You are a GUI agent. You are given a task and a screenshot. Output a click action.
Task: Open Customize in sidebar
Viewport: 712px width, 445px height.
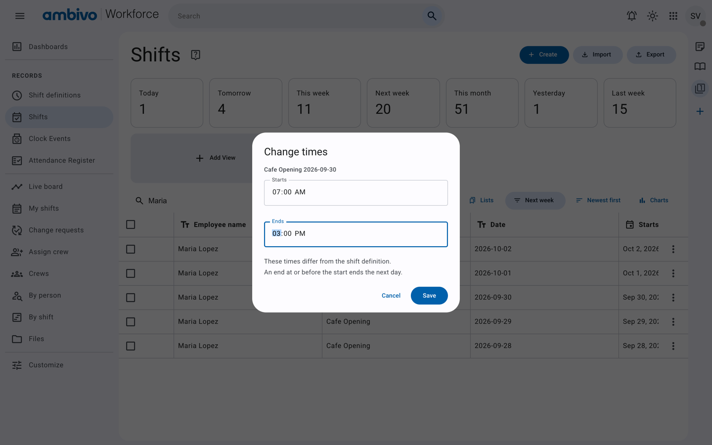click(59, 365)
